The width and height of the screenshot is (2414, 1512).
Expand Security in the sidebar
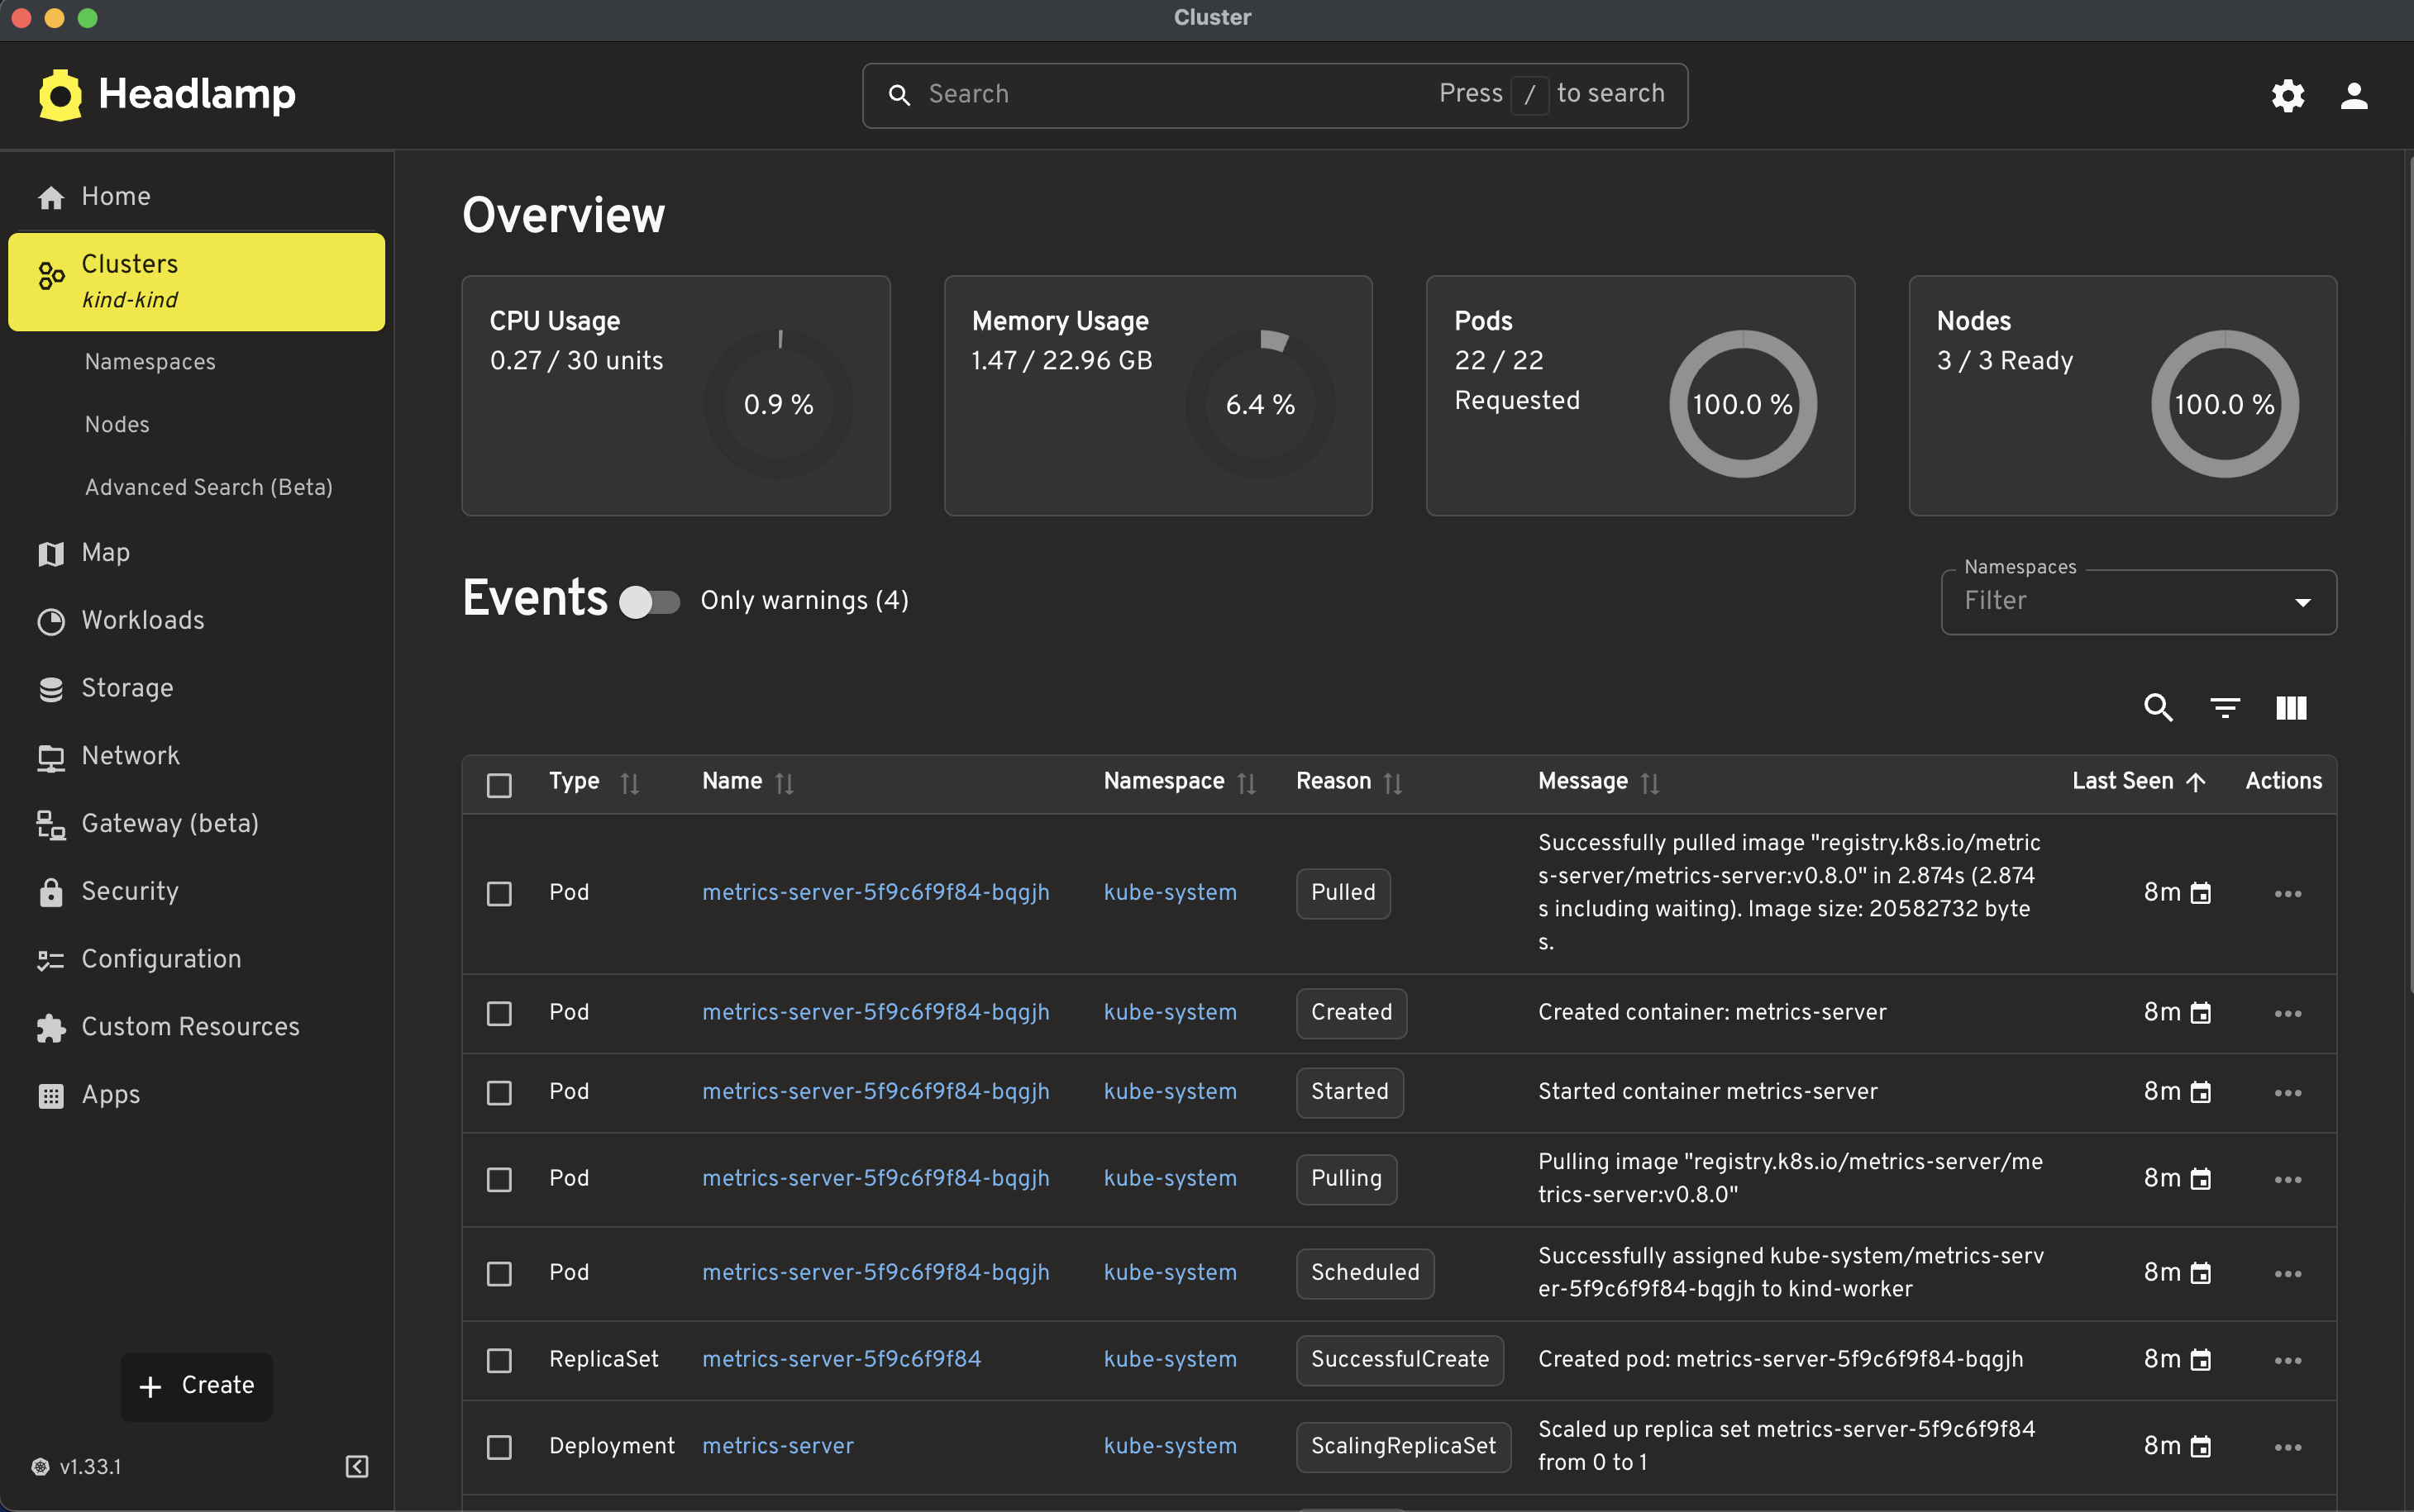196,892
